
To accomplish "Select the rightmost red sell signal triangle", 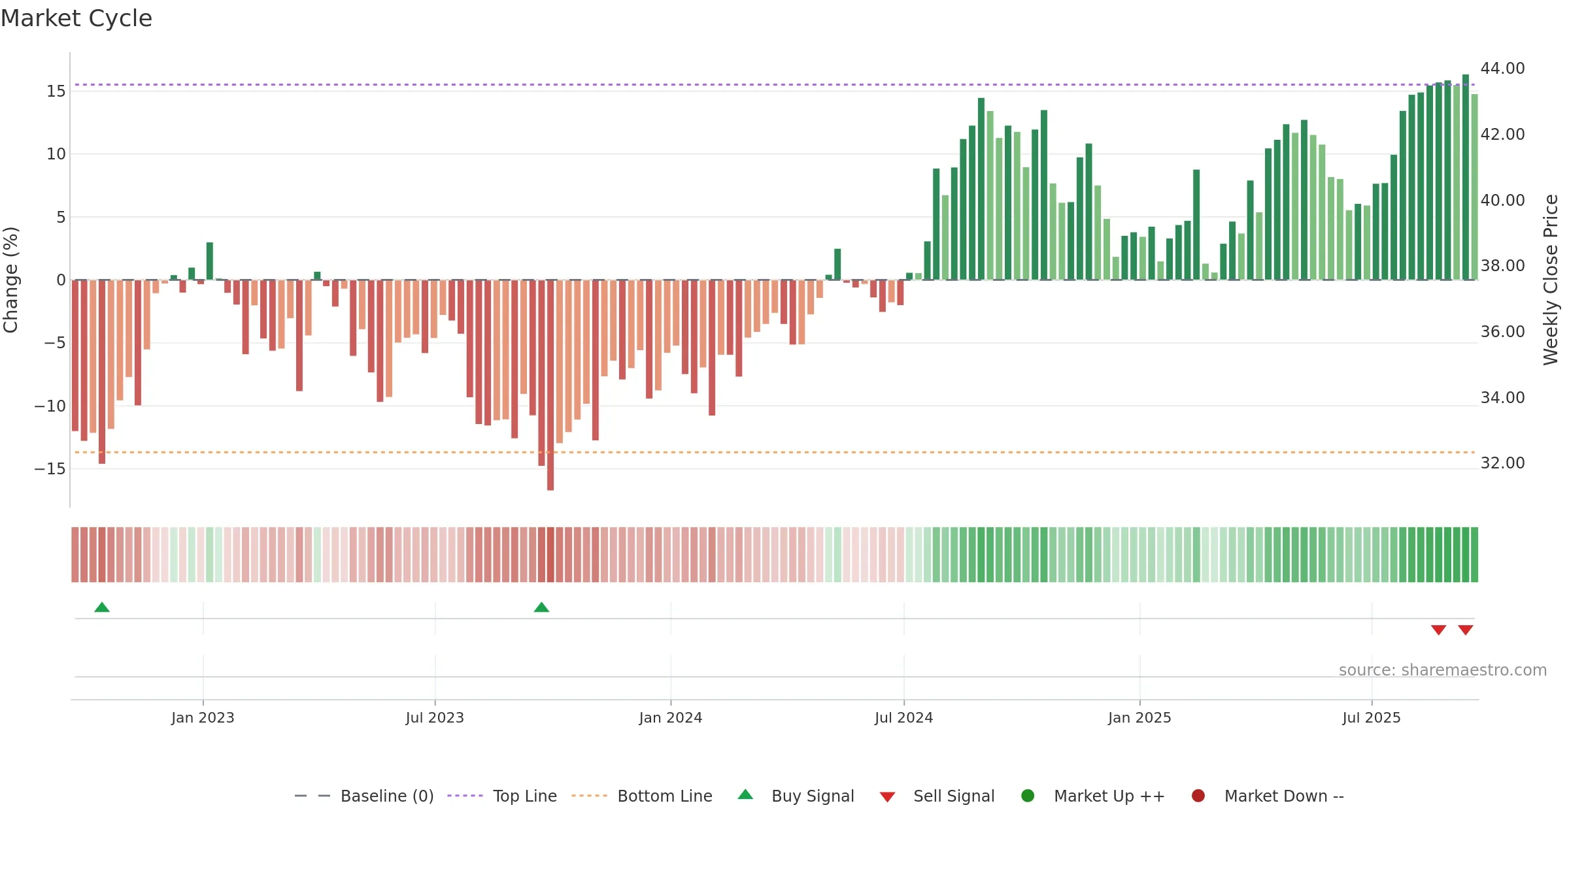I will (x=1466, y=630).
